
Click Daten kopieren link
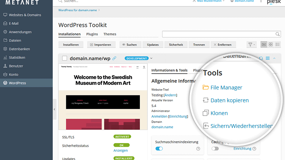[230, 100]
